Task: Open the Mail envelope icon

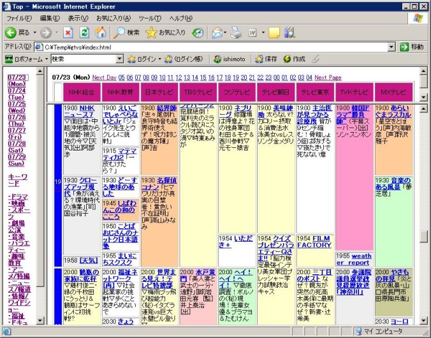Action: pos(217,33)
